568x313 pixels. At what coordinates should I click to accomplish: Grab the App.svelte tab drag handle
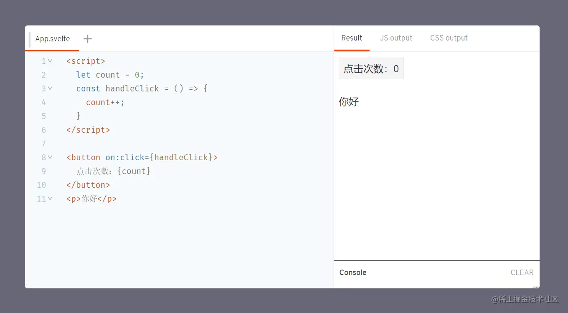tap(30, 39)
